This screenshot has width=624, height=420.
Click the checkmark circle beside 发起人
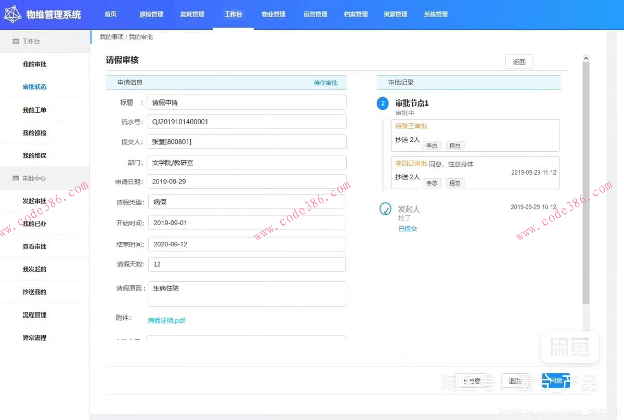tap(385, 209)
